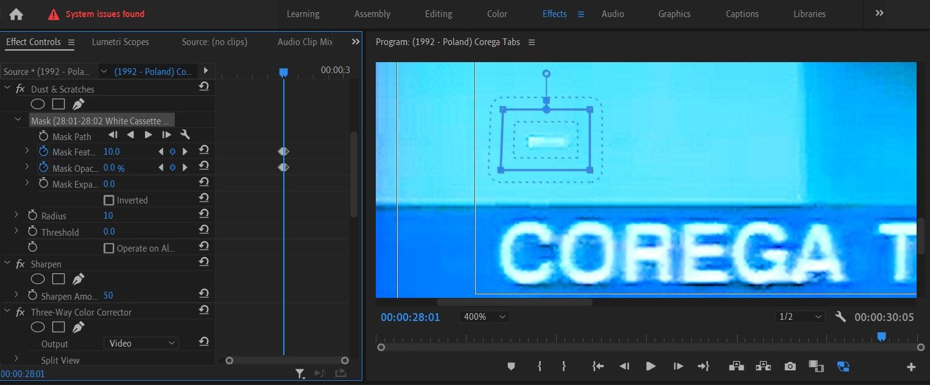
Task: Open the Audio Clip Mixer tab
Action: pyautogui.click(x=305, y=41)
